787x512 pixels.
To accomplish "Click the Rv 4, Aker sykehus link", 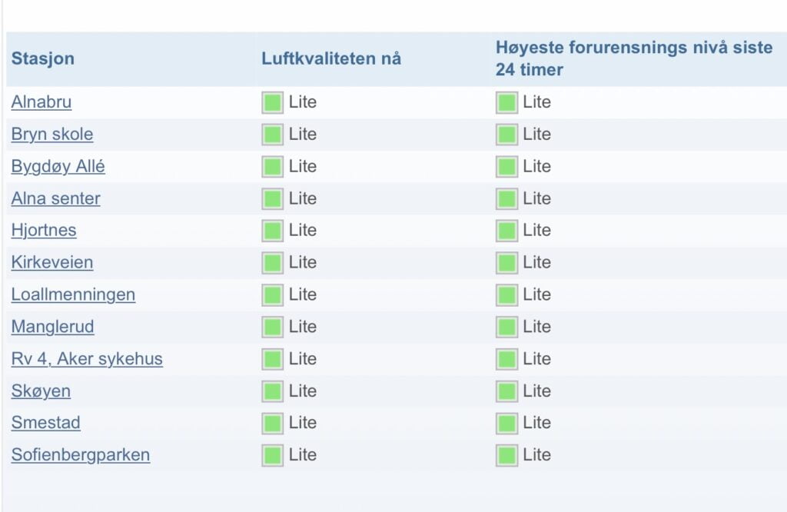I will coord(87,358).
